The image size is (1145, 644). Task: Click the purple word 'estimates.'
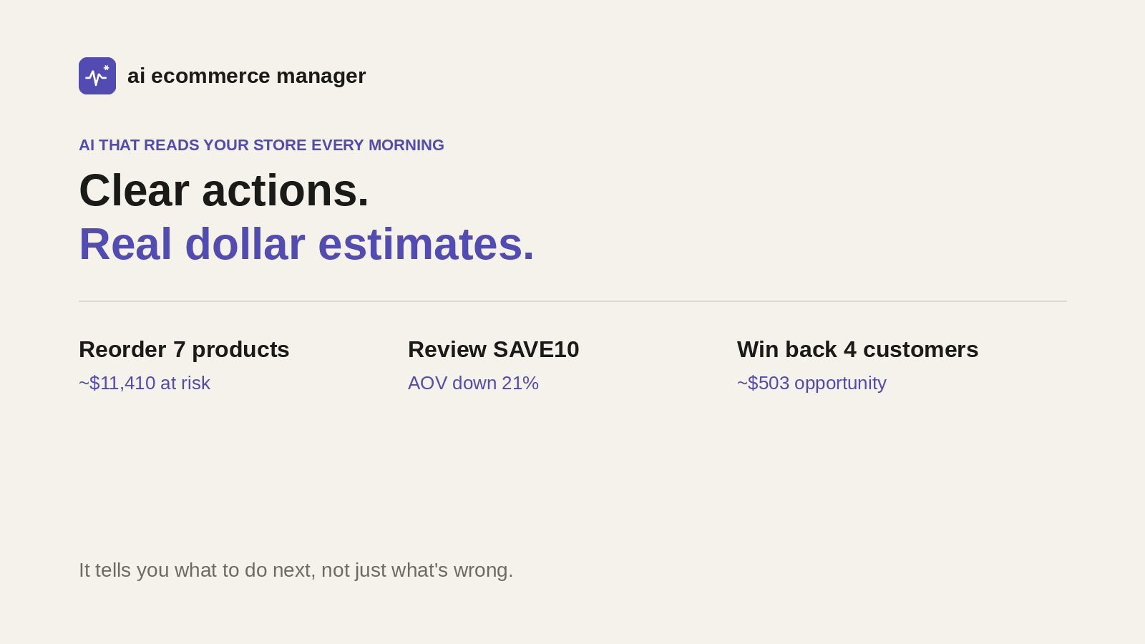(426, 244)
